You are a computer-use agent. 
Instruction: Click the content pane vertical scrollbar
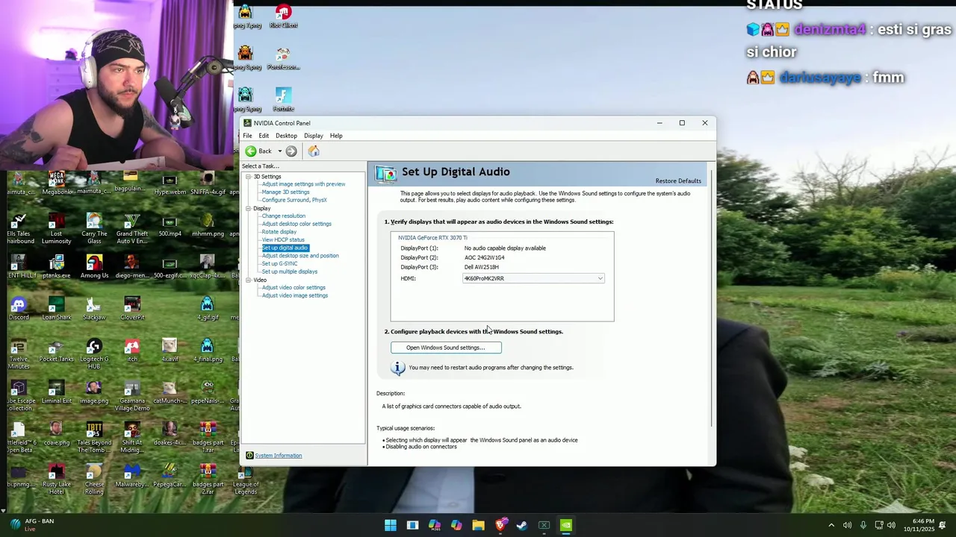click(x=712, y=298)
